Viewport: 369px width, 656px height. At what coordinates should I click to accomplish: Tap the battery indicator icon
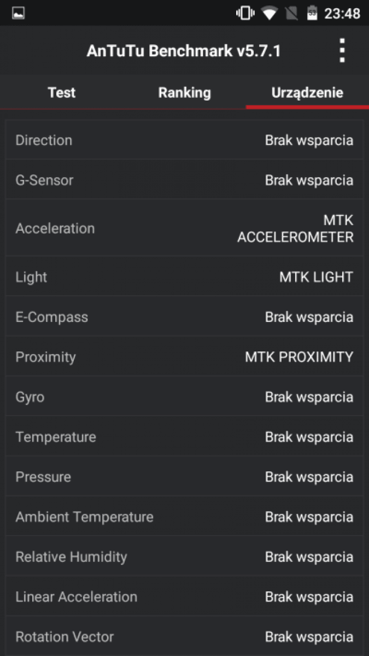[312, 13]
